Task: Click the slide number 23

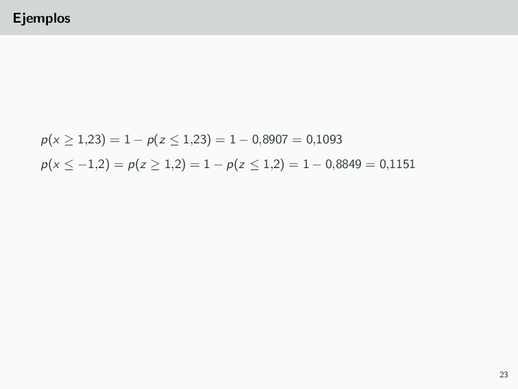Action: click(x=504, y=375)
